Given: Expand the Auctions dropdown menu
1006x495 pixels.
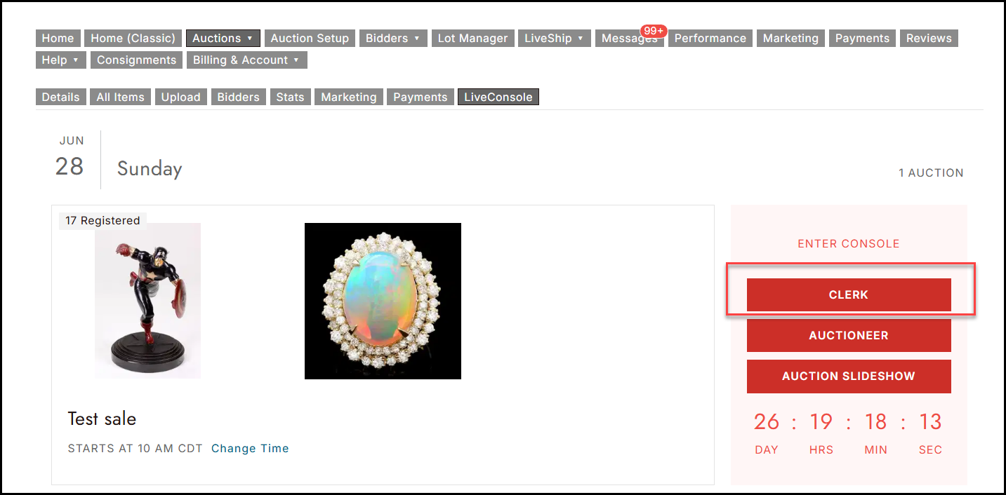Looking at the screenshot, I should pyautogui.click(x=223, y=39).
